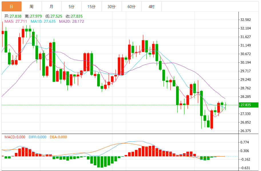Click the MACD:0.000 label
Image resolution: width=261 pixels, height=171 pixels.
click(15, 137)
